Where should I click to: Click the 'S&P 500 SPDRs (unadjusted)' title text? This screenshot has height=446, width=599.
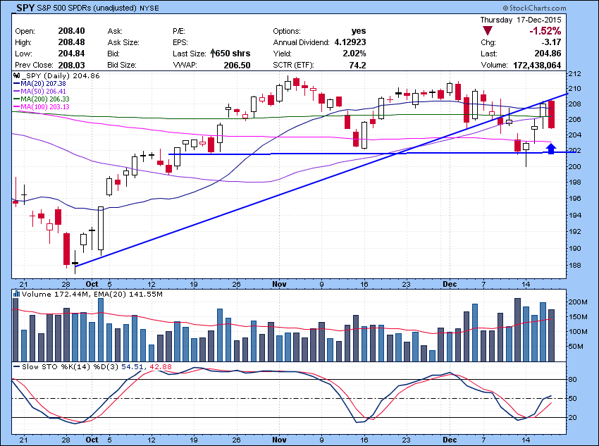87,8
